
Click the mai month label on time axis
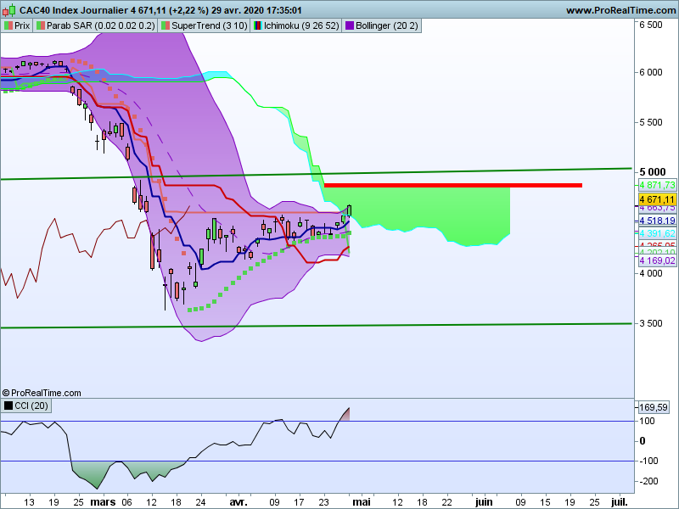[x=362, y=502]
